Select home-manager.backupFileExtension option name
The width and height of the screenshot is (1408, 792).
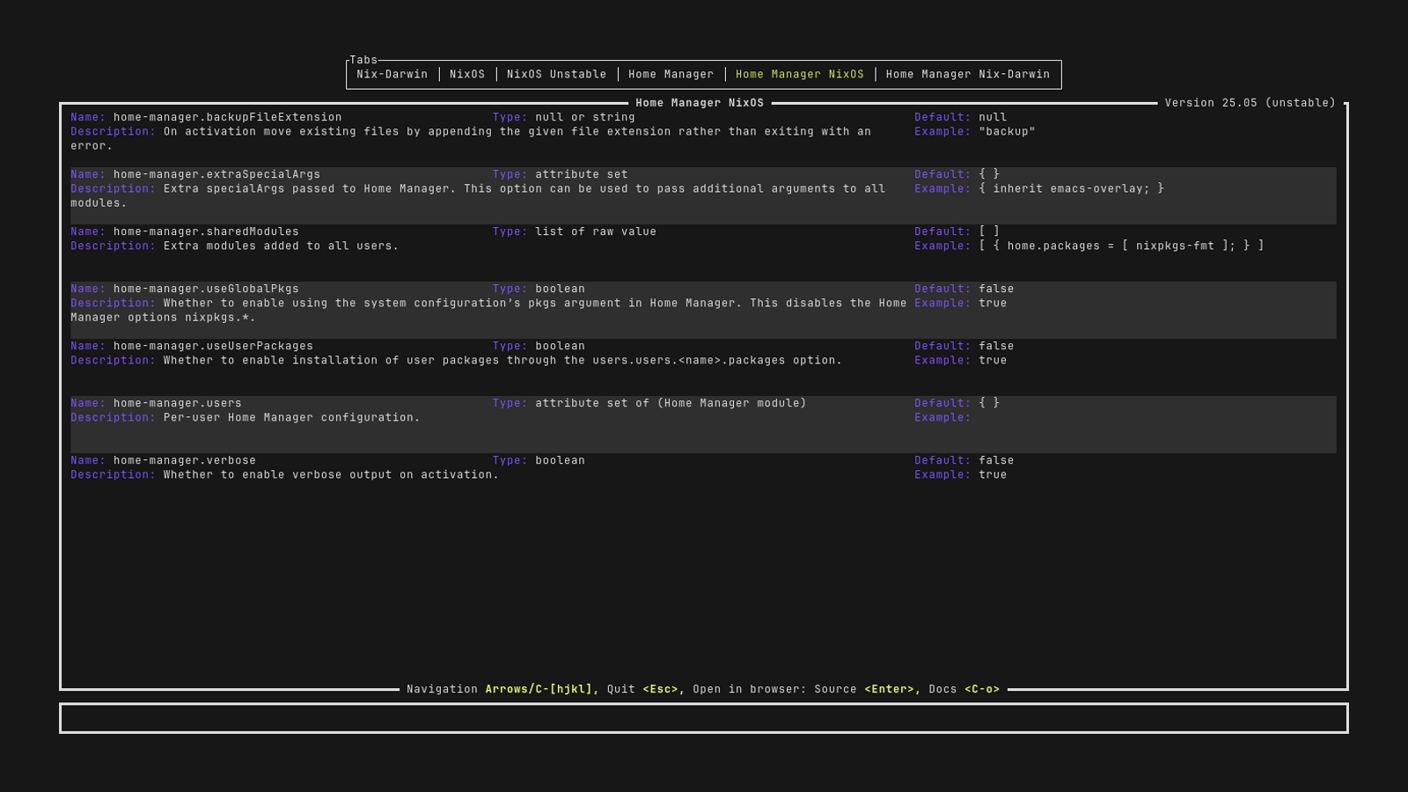[x=227, y=117]
